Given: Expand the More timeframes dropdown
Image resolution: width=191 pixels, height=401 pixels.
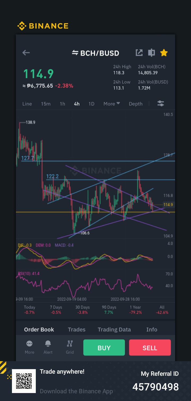Looking at the screenshot, I should 112,104.
